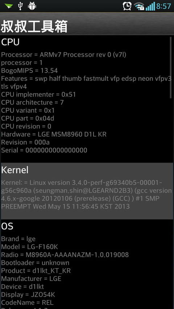Screen dimensions: 174x309
Task: Tap the Radio = M8960A baseband line
Action: tap(65, 255)
